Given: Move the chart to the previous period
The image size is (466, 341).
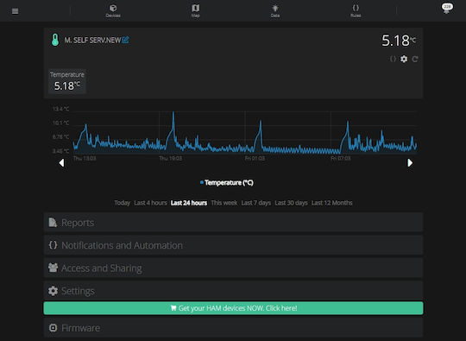Looking at the screenshot, I should click(x=61, y=163).
